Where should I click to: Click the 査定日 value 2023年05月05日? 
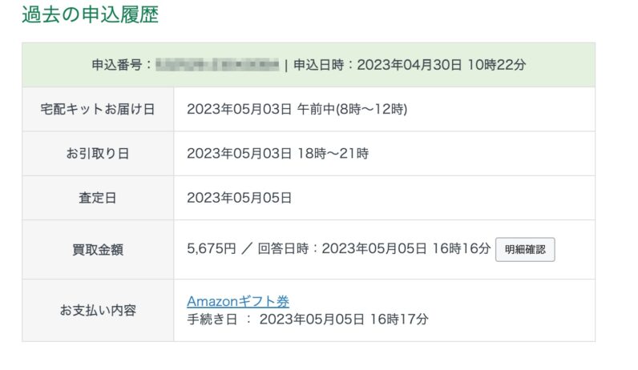239,198
